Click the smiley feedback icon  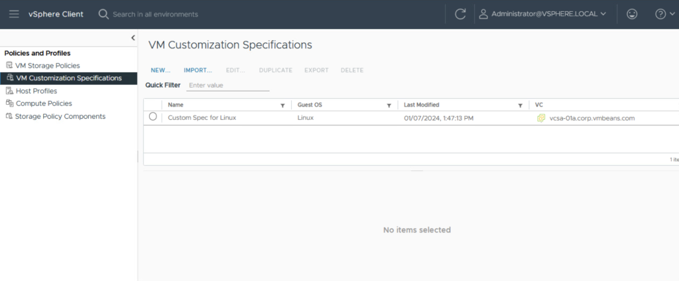click(x=632, y=14)
